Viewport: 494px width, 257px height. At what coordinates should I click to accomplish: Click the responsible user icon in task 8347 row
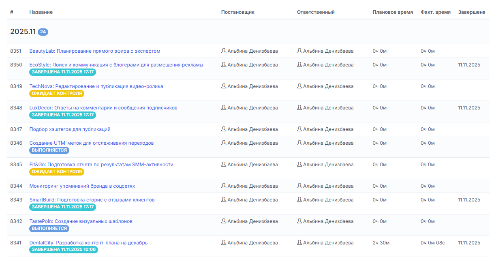pyautogui.click(x=299, y=129)
